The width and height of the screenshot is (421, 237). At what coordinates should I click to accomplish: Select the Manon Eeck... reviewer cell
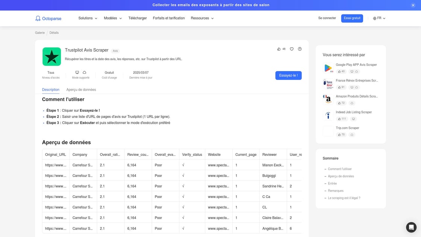273,165
